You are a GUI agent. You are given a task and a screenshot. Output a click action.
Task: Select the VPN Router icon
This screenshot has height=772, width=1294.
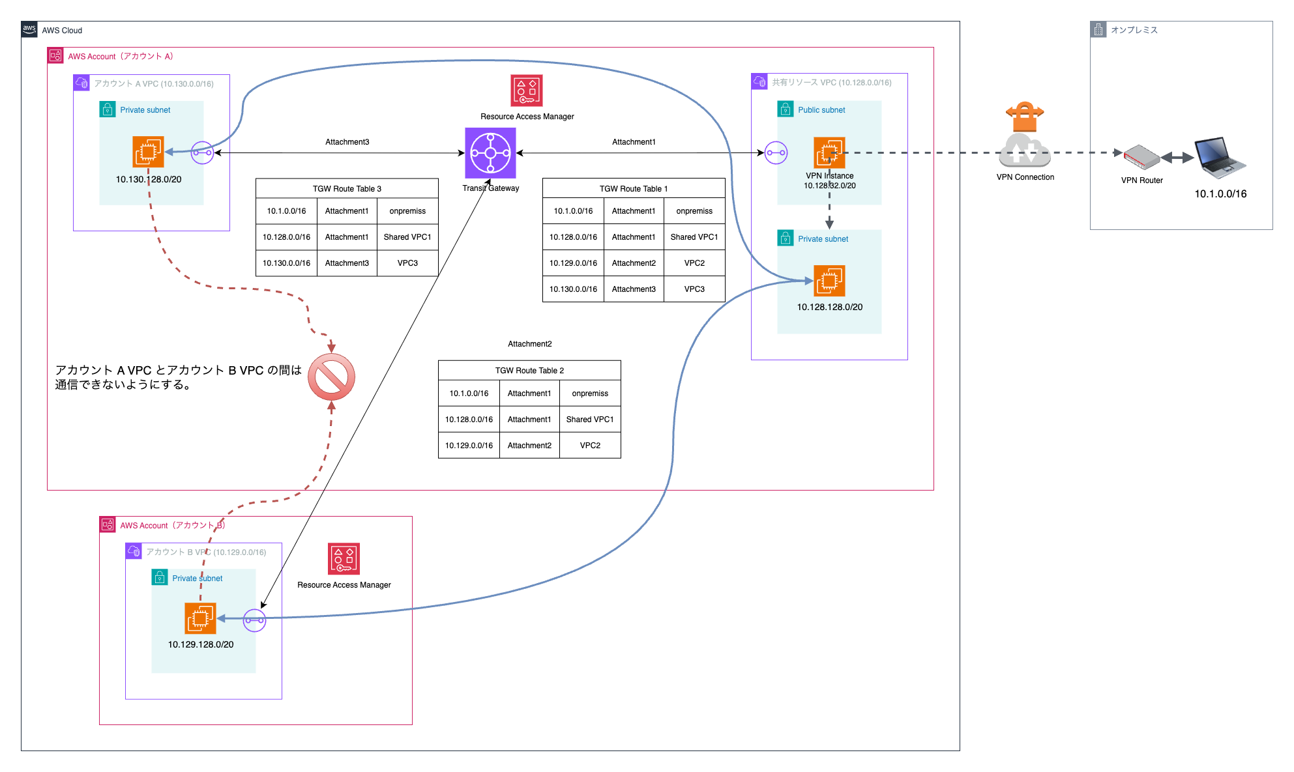coord(1141,157)
